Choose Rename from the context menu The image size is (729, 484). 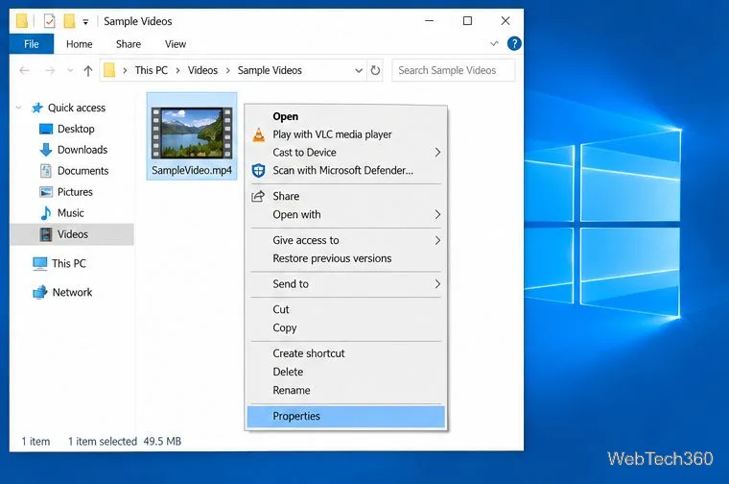coord(346,390)
